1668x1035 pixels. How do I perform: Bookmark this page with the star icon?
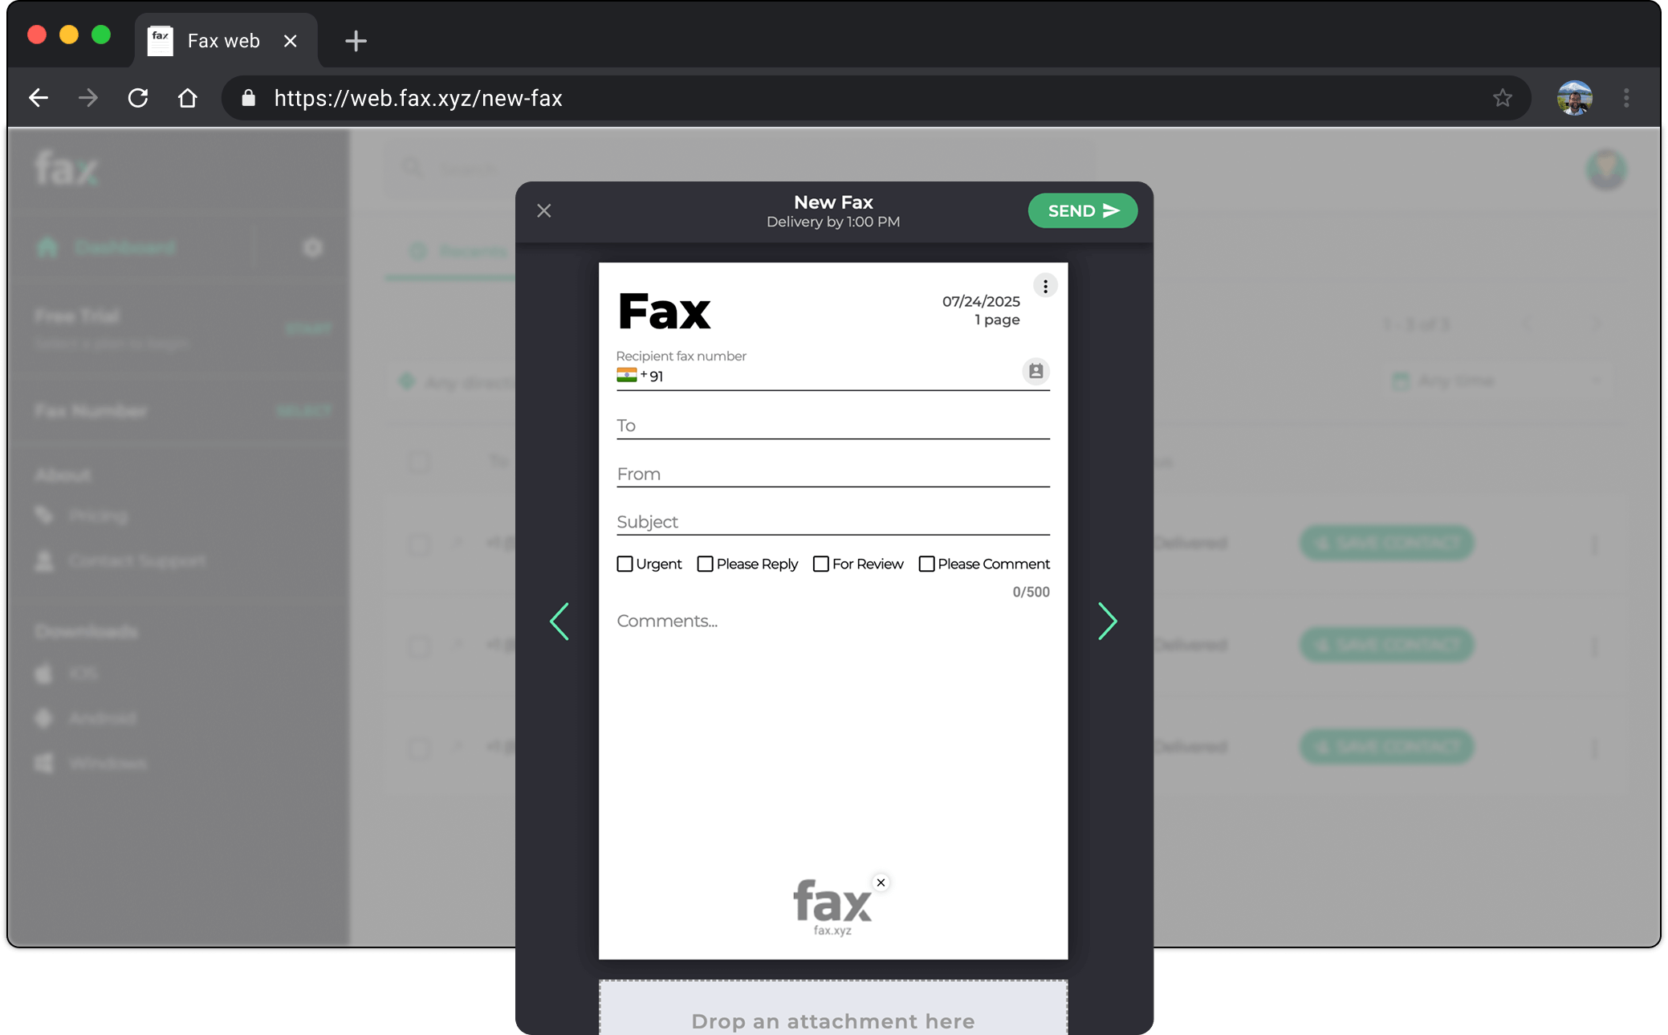(x=1502, y=98)
